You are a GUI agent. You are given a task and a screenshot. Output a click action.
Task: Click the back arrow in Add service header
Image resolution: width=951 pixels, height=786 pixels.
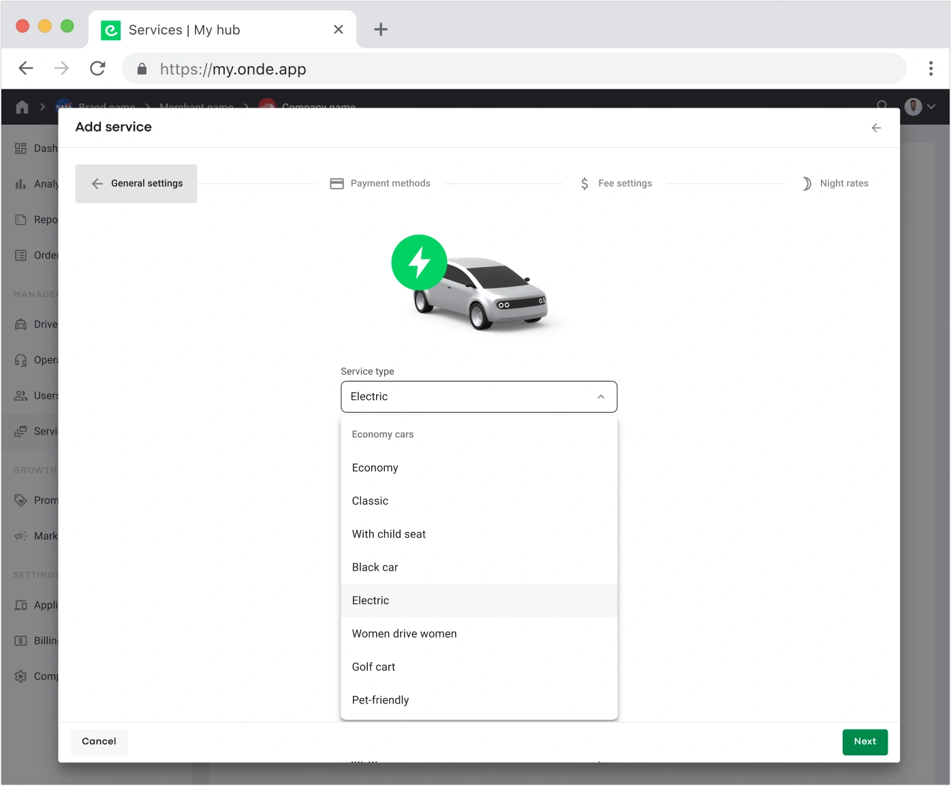tap(876, 128)
